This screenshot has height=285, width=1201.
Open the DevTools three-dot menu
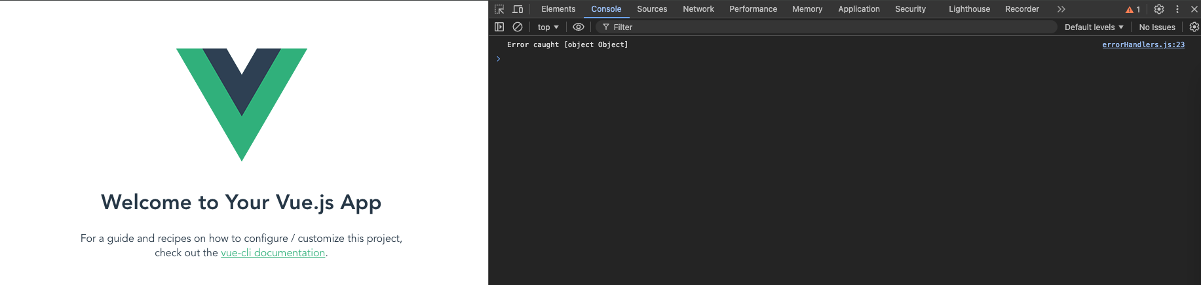1177,9
